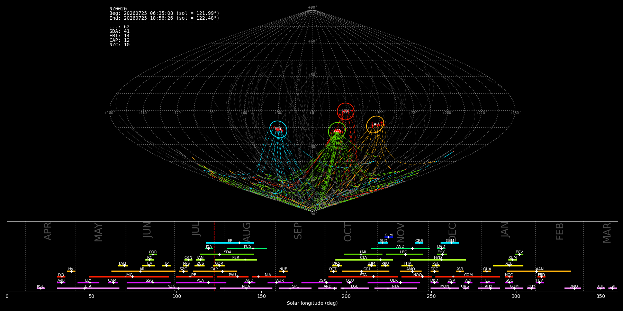Click the +270 longitude label on sky map
The height and width of the screenshot is (311, 623).
[x=413, y=113]
